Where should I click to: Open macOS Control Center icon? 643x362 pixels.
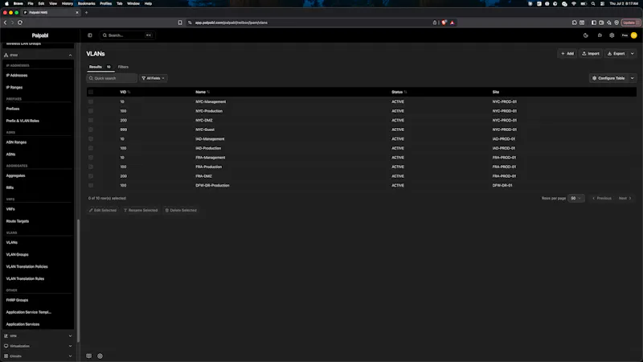pos(602,4)
